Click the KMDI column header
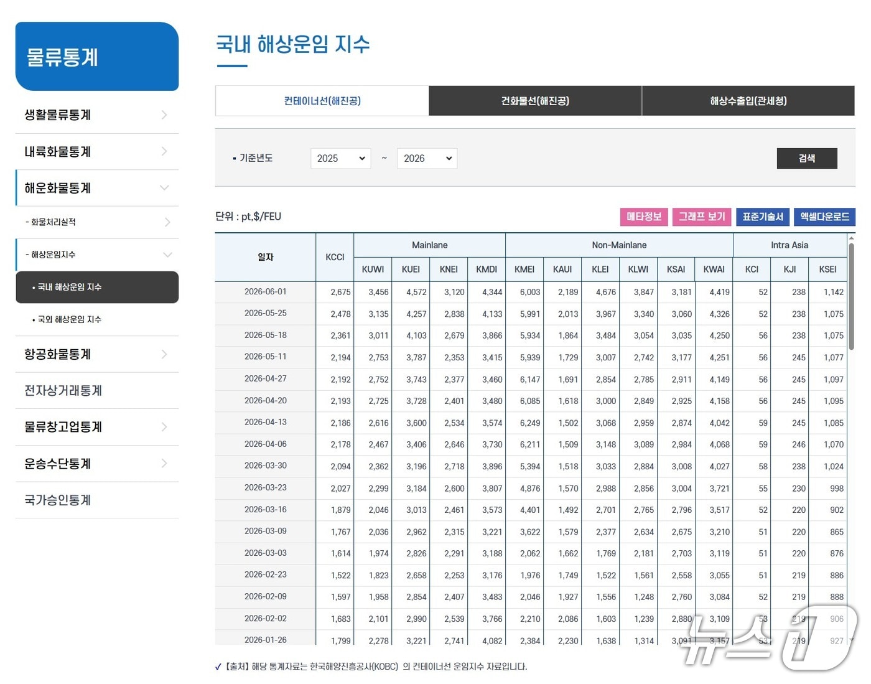The width and height of the screenshot is (871, 684). pyautogui.click(x=487, y=269)
